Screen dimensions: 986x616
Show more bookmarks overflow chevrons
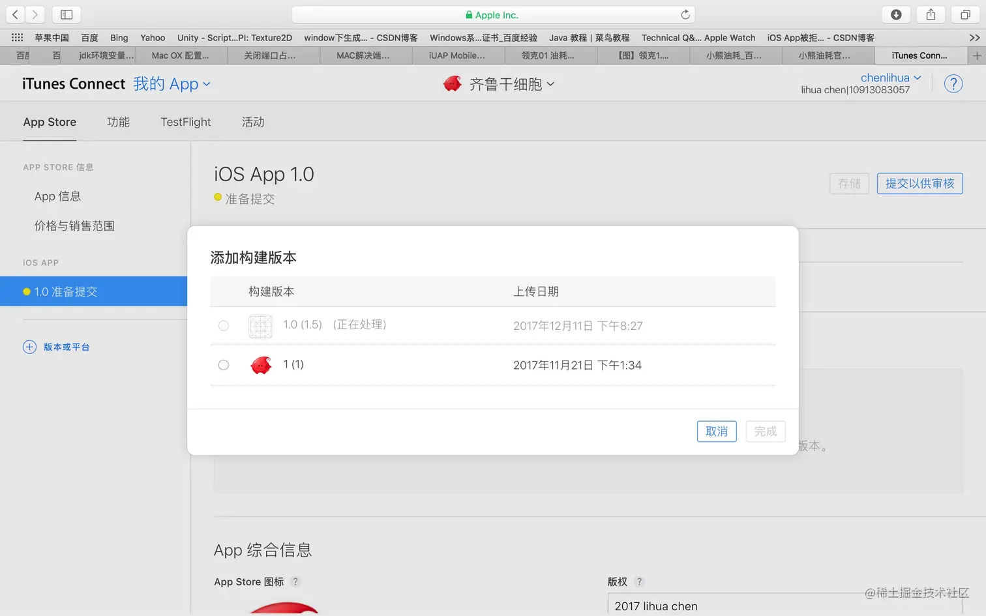[974, 38]
